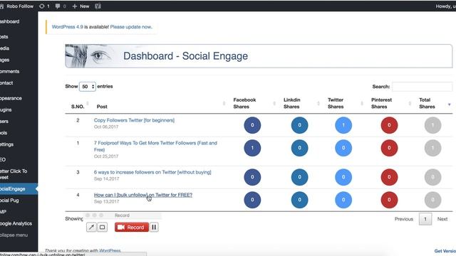This screenshot has height=256, width=456.
Task: Open Comments in the sidebar menu
Action: click(9, 71)
